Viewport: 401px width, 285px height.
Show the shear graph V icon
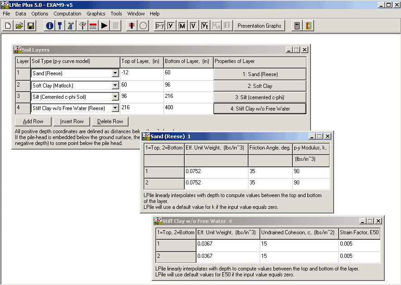193,26
